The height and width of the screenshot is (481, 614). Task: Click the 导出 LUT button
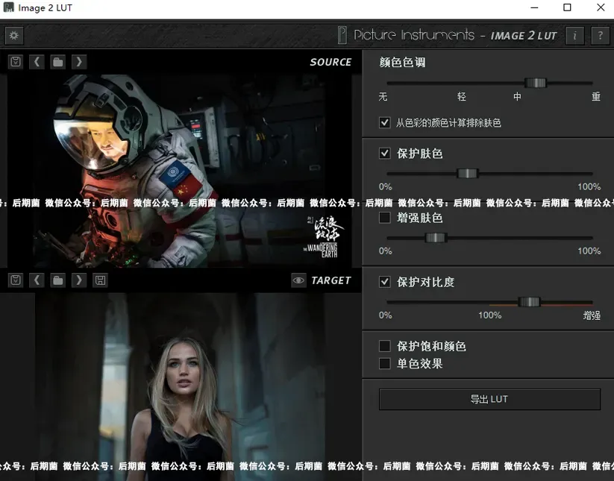click(x=489, y=399)
